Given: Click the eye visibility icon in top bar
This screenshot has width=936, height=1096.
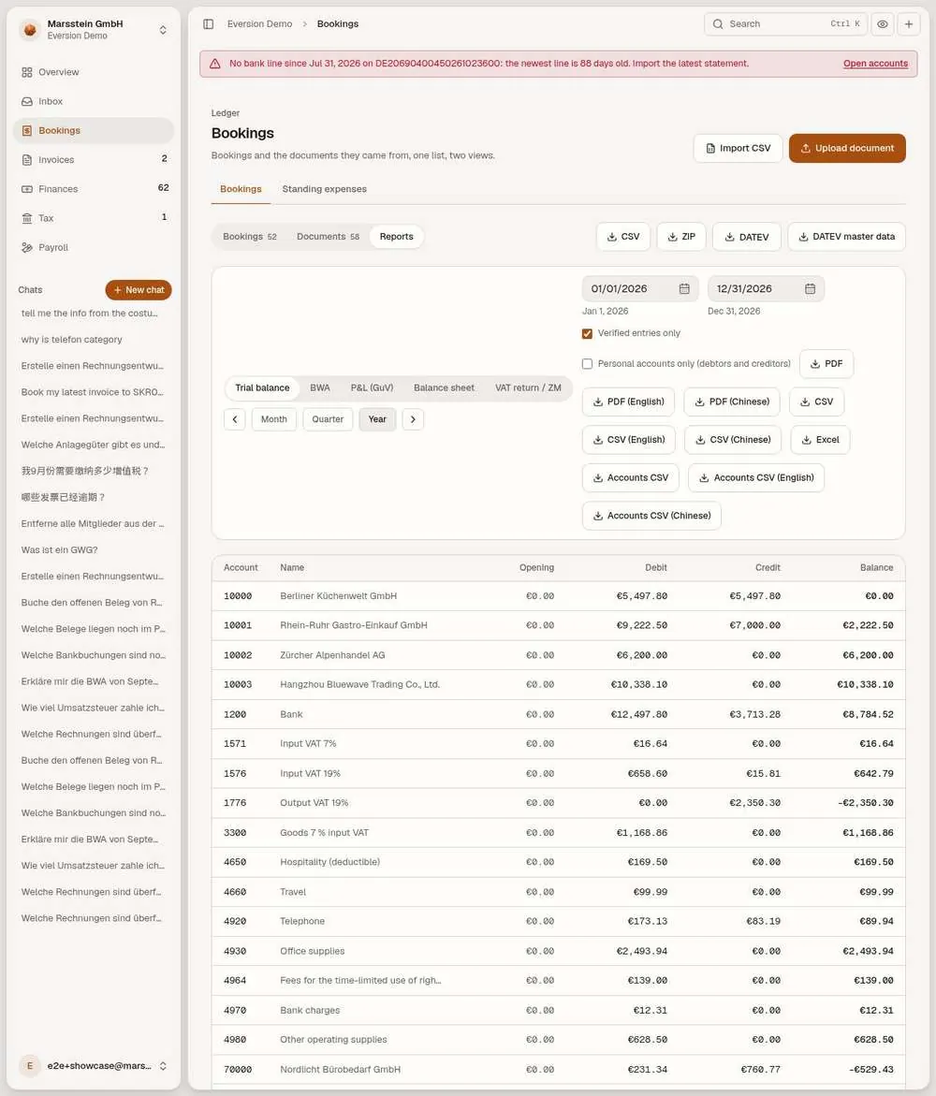Looking at the screenshot, I should pyautogui.click(x=883, y=23).
